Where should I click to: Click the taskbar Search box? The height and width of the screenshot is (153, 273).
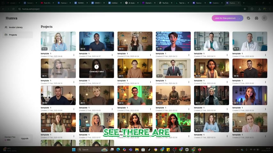(93, 149)
